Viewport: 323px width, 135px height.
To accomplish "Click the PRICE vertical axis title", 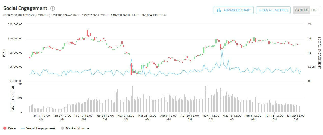I will pyautogui.click(x=4, y=53).
